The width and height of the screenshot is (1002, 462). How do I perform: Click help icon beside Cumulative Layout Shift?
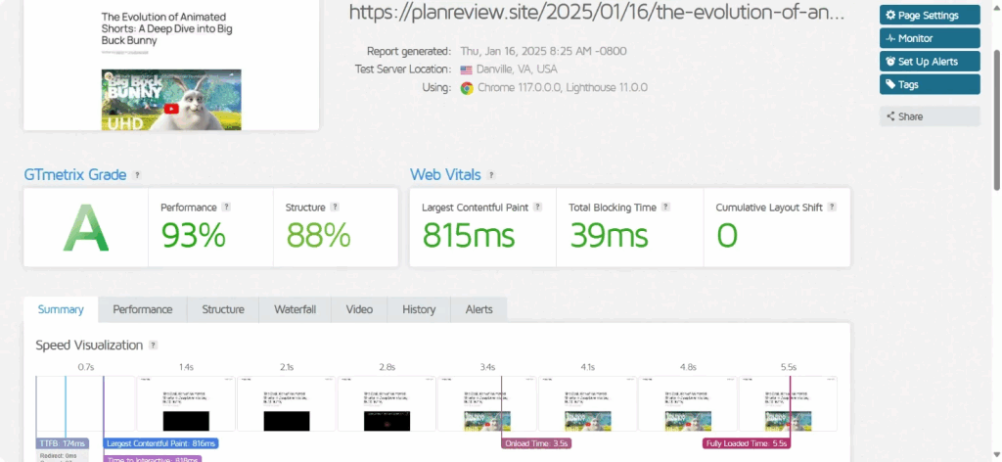833,208
